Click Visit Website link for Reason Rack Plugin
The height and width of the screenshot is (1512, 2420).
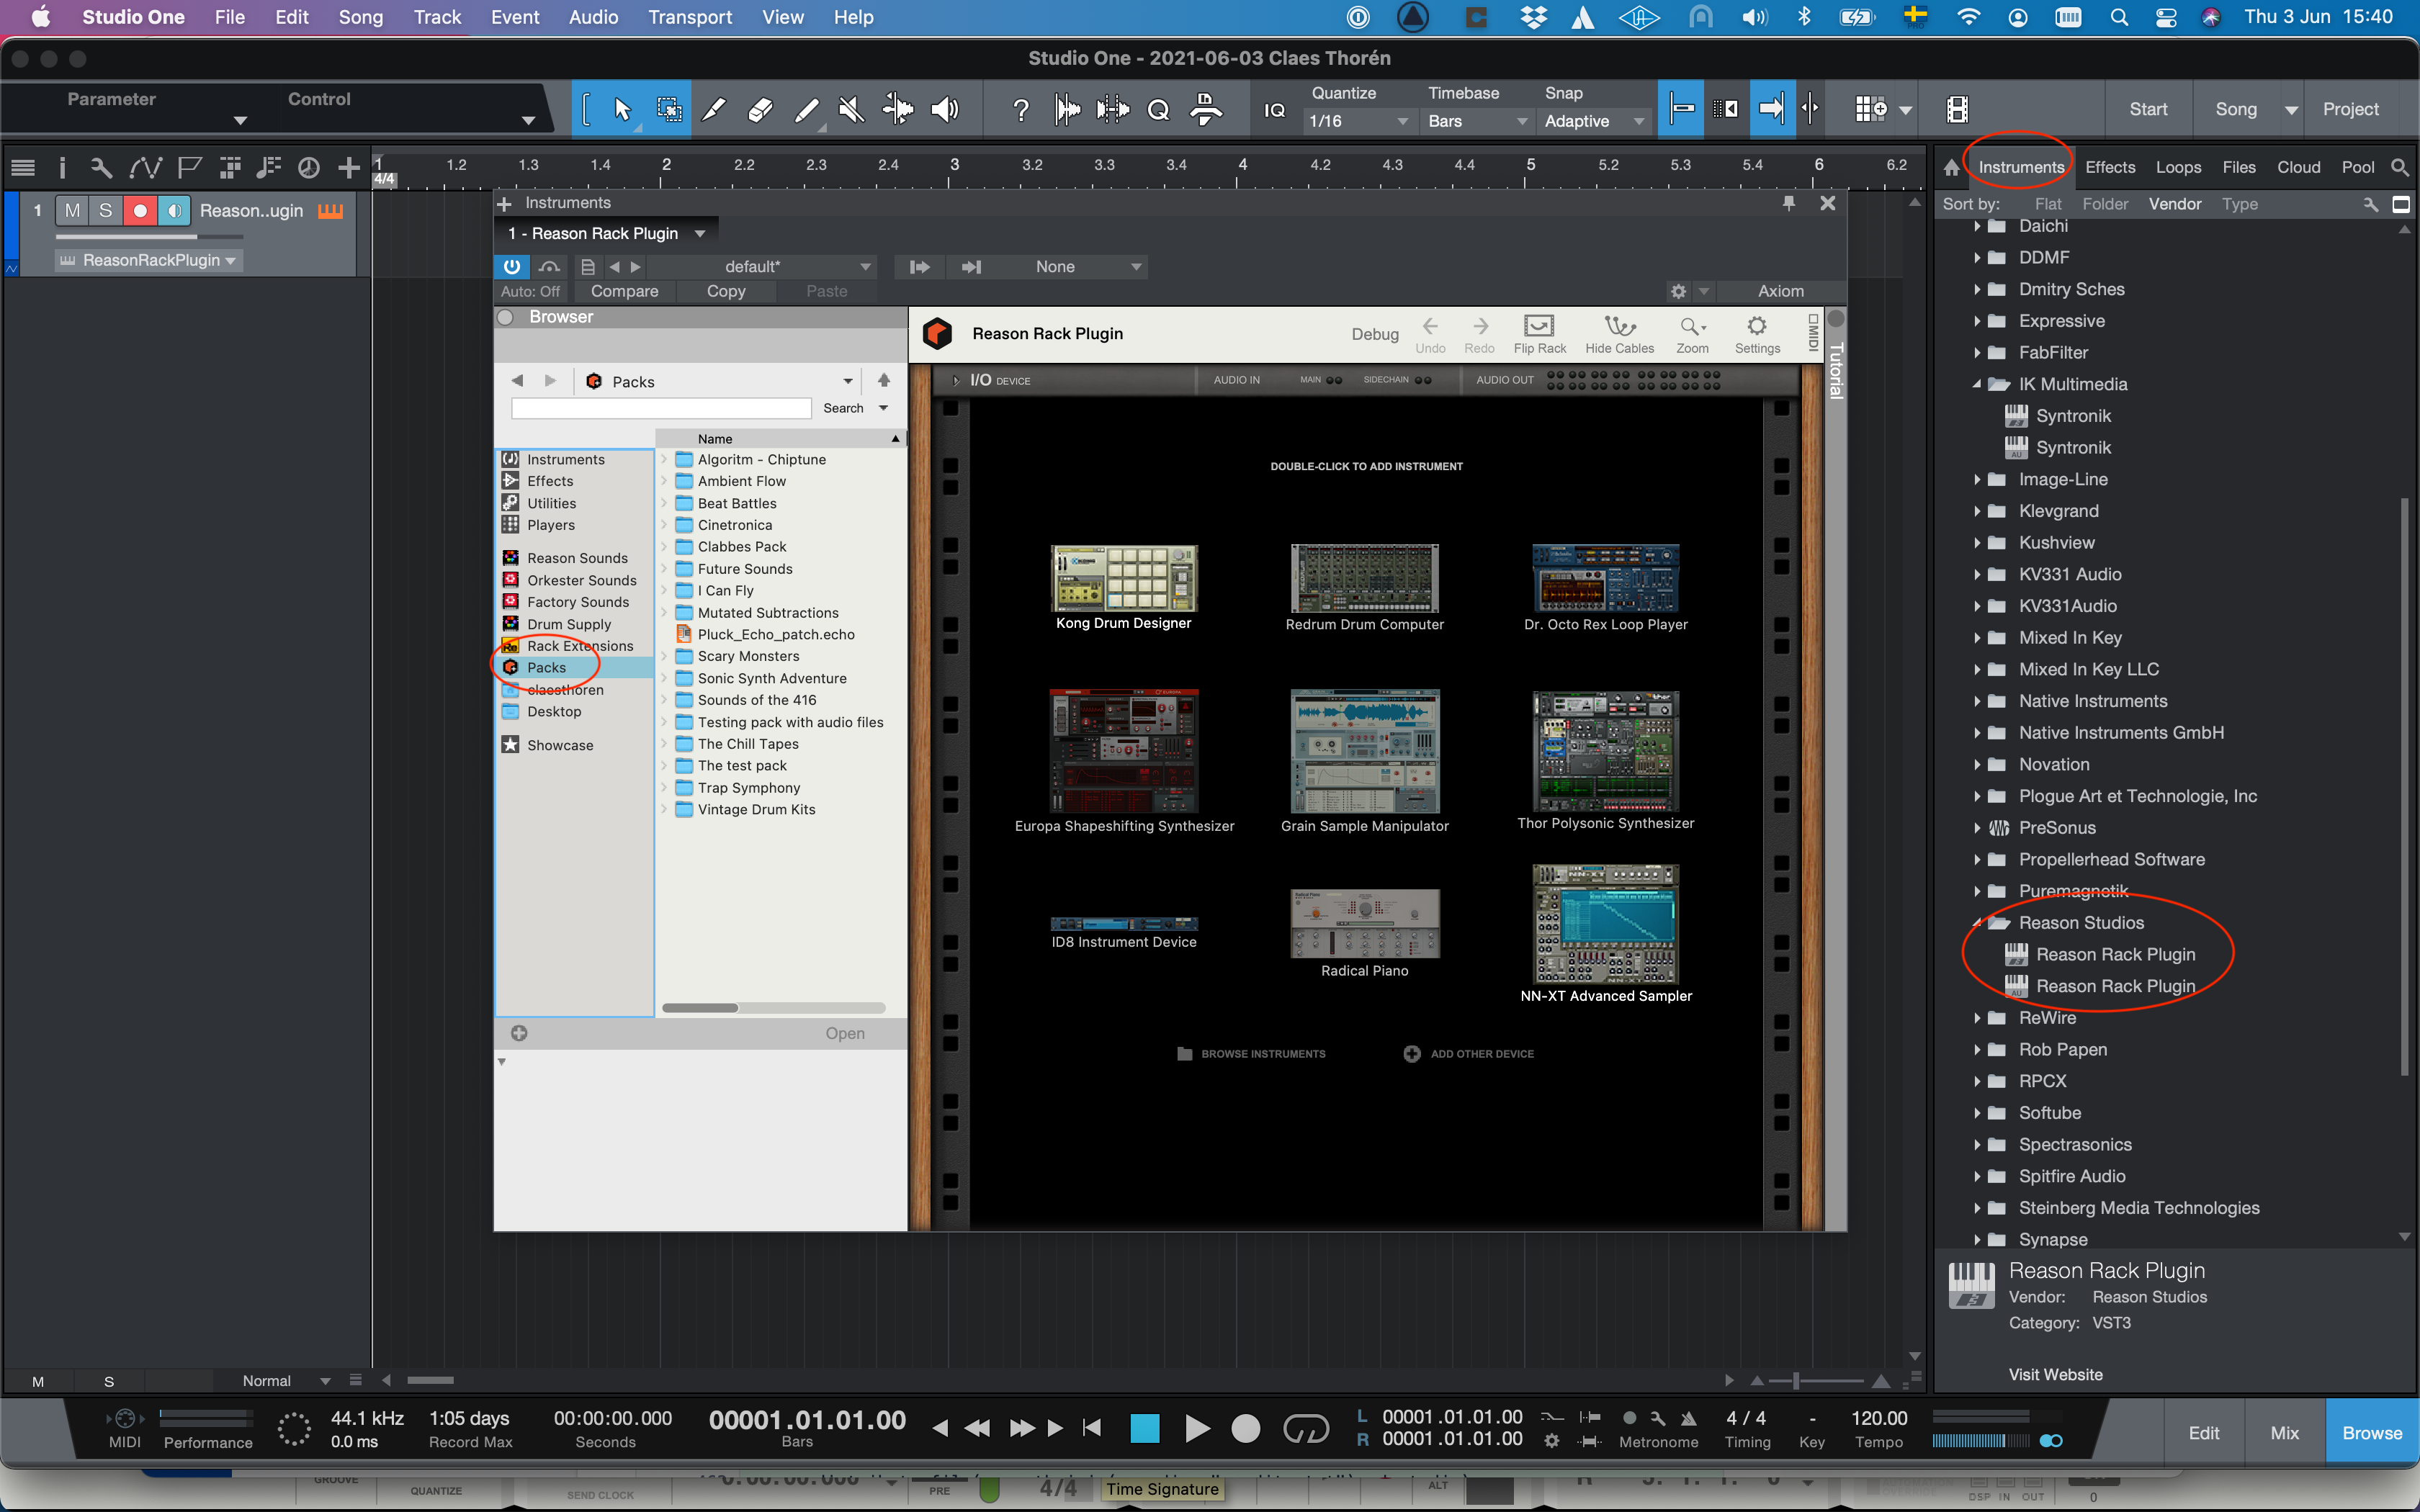tap(2056, 1374)
